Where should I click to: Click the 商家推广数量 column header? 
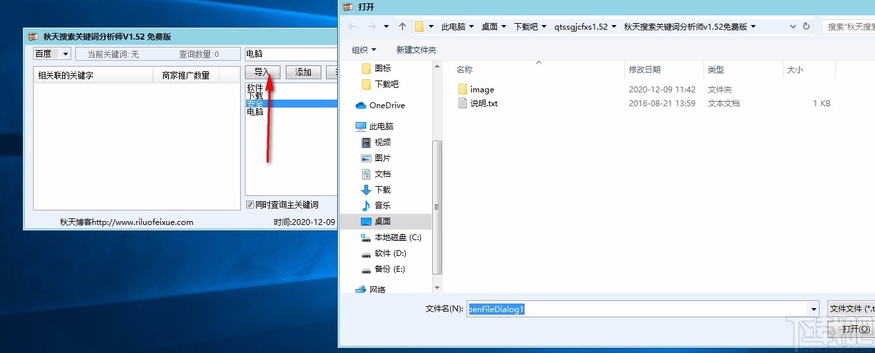coord(186,75)
